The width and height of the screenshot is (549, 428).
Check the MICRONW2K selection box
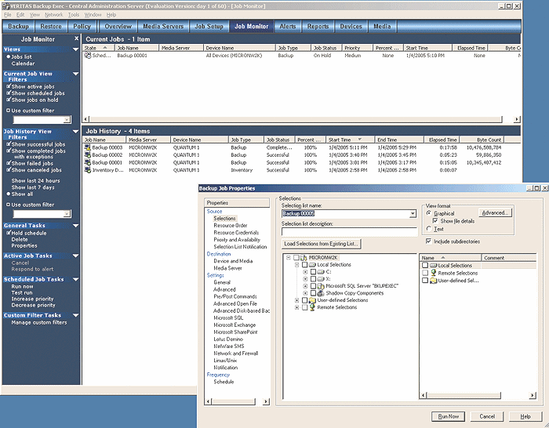[296, 258]
